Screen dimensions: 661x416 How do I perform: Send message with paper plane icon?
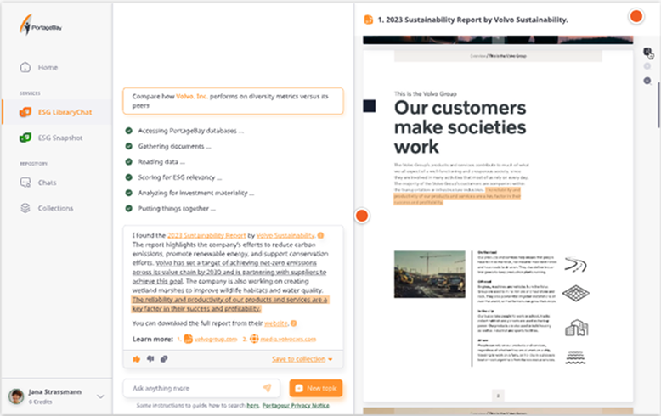pyautogui.click(x=268, y=388)
